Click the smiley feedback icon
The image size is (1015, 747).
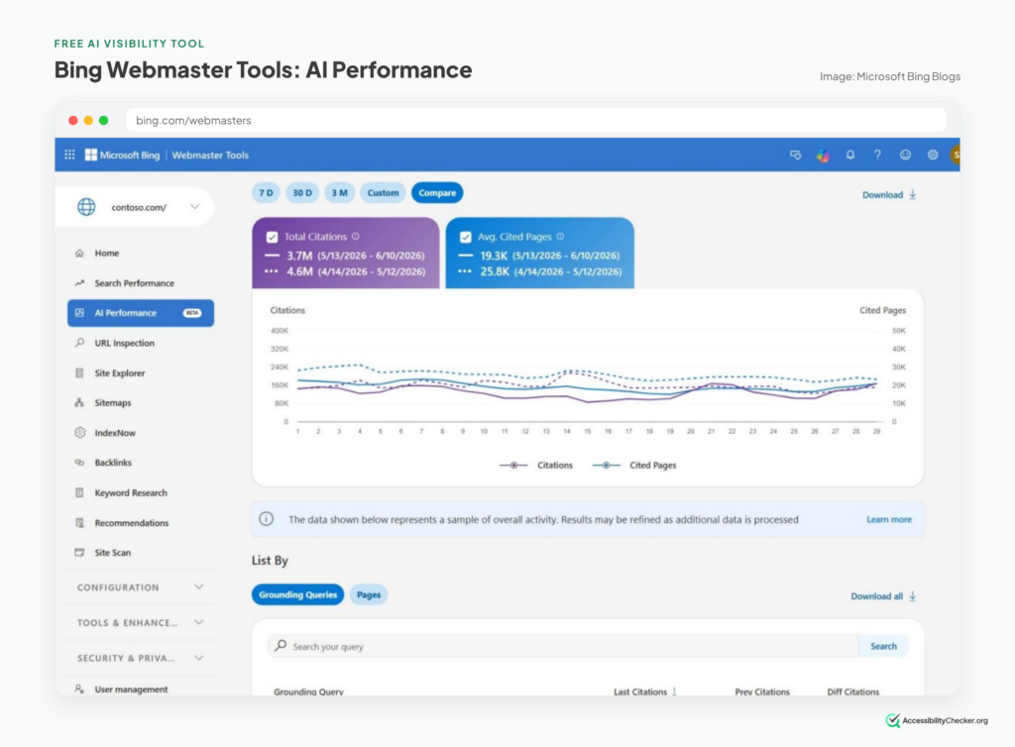click(905, 155)
